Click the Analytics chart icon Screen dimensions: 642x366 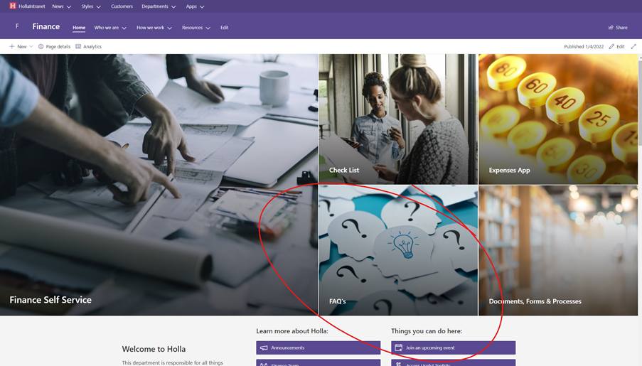tap(78, 47)
